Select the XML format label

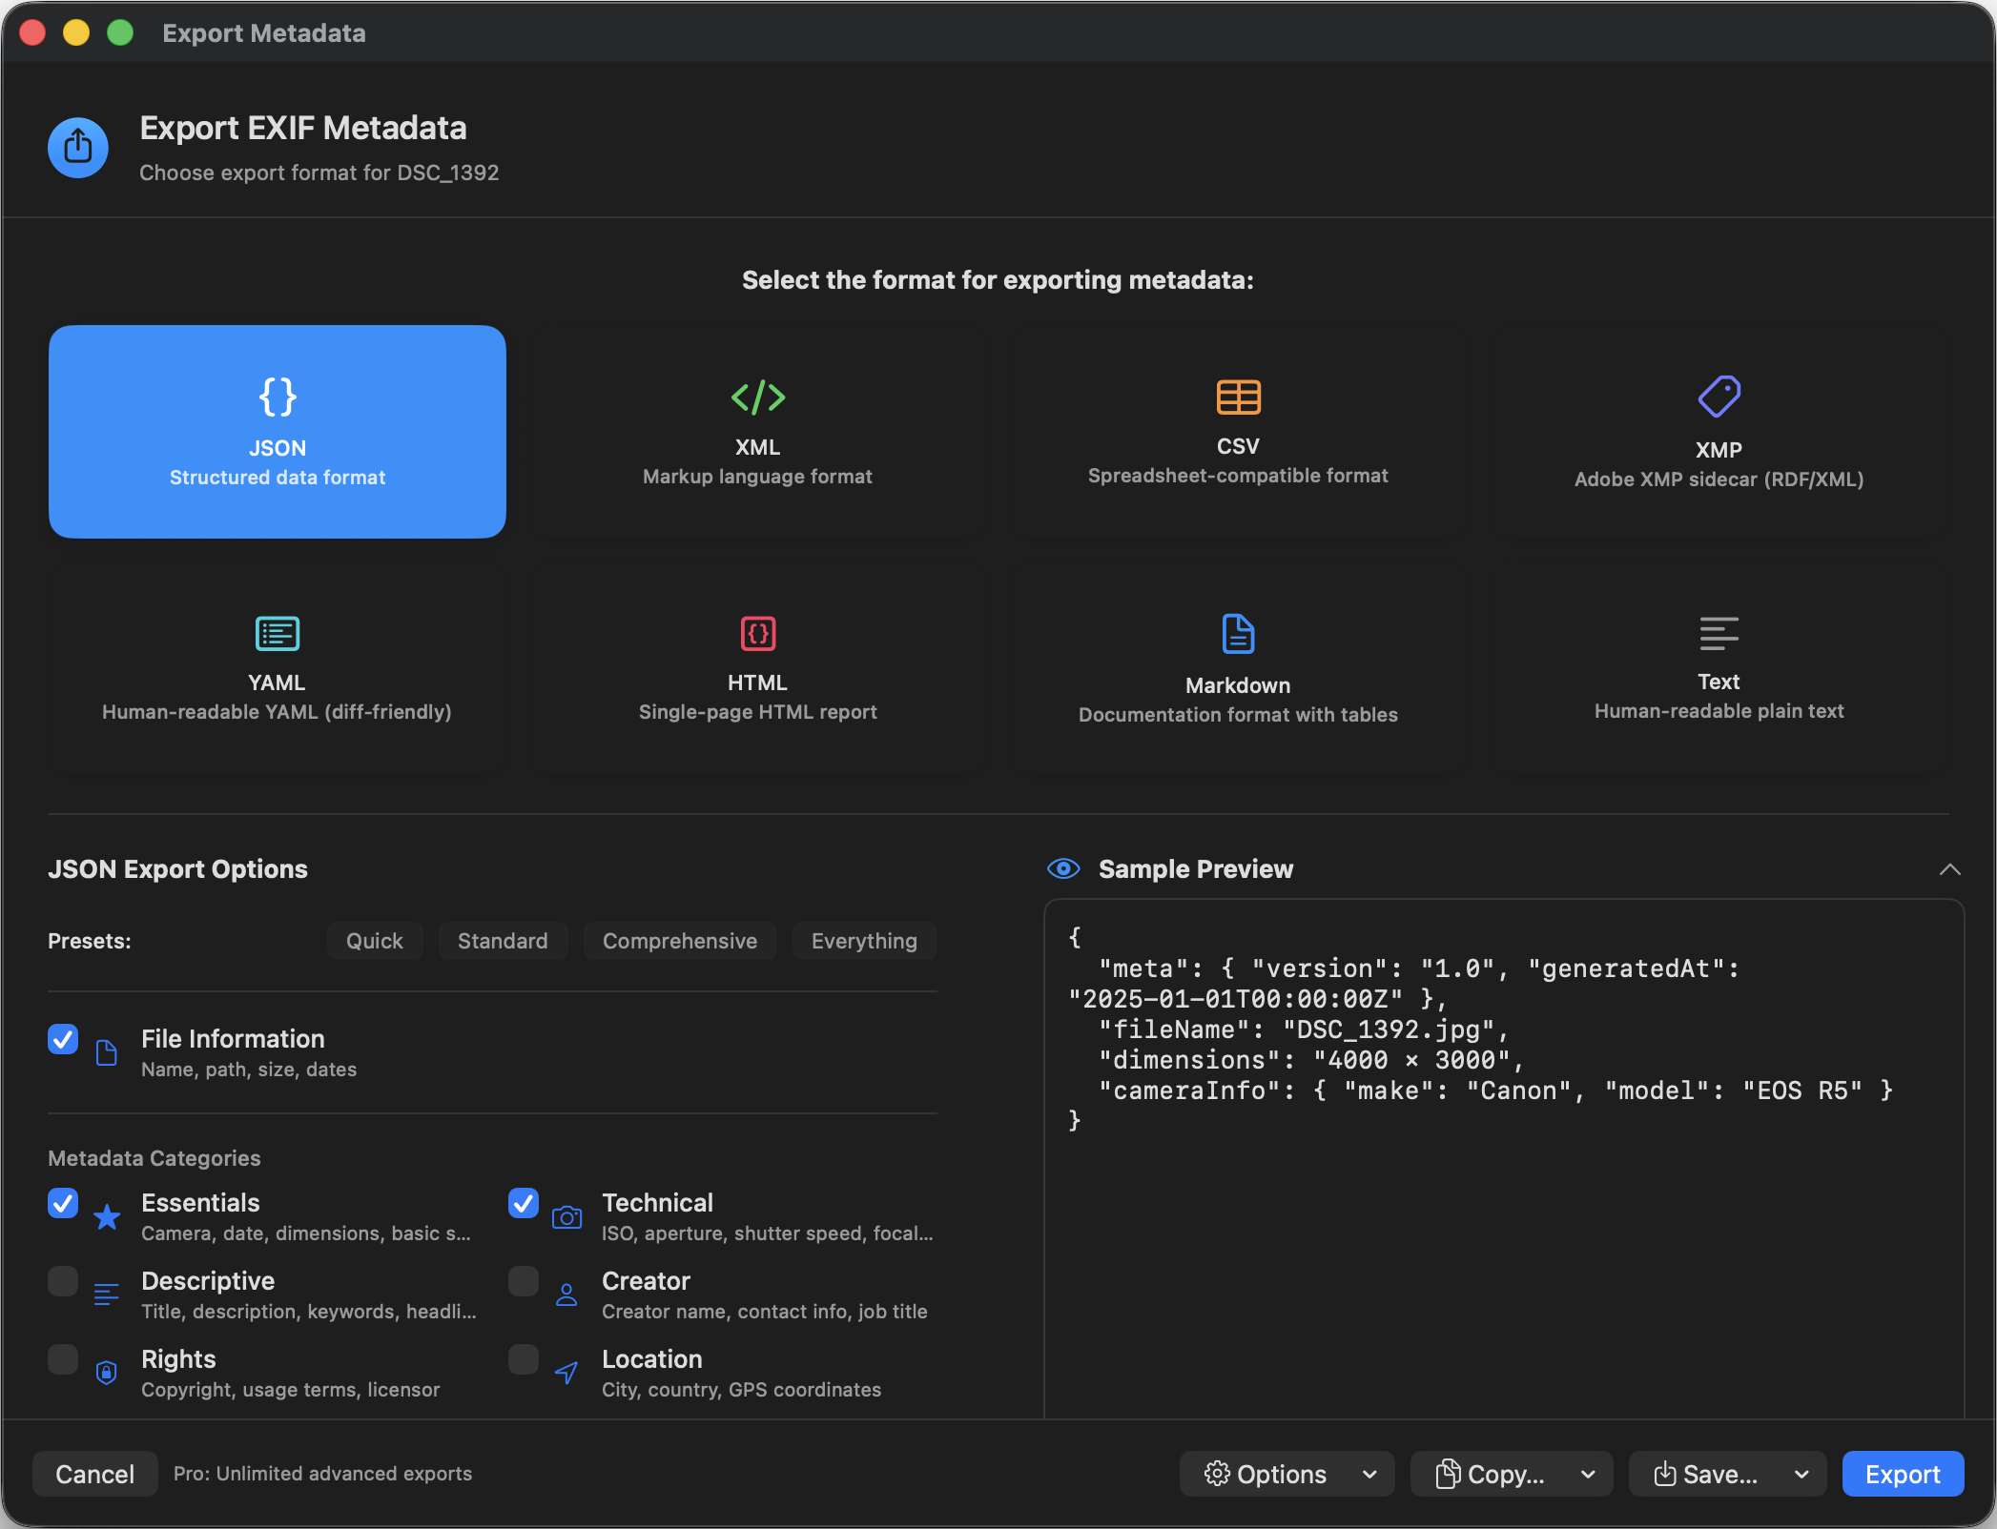758,447
